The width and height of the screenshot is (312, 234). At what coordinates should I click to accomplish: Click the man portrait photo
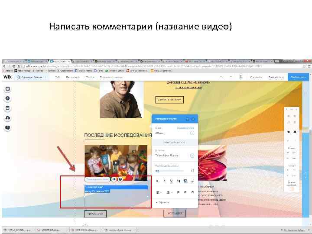pos(121,99)
